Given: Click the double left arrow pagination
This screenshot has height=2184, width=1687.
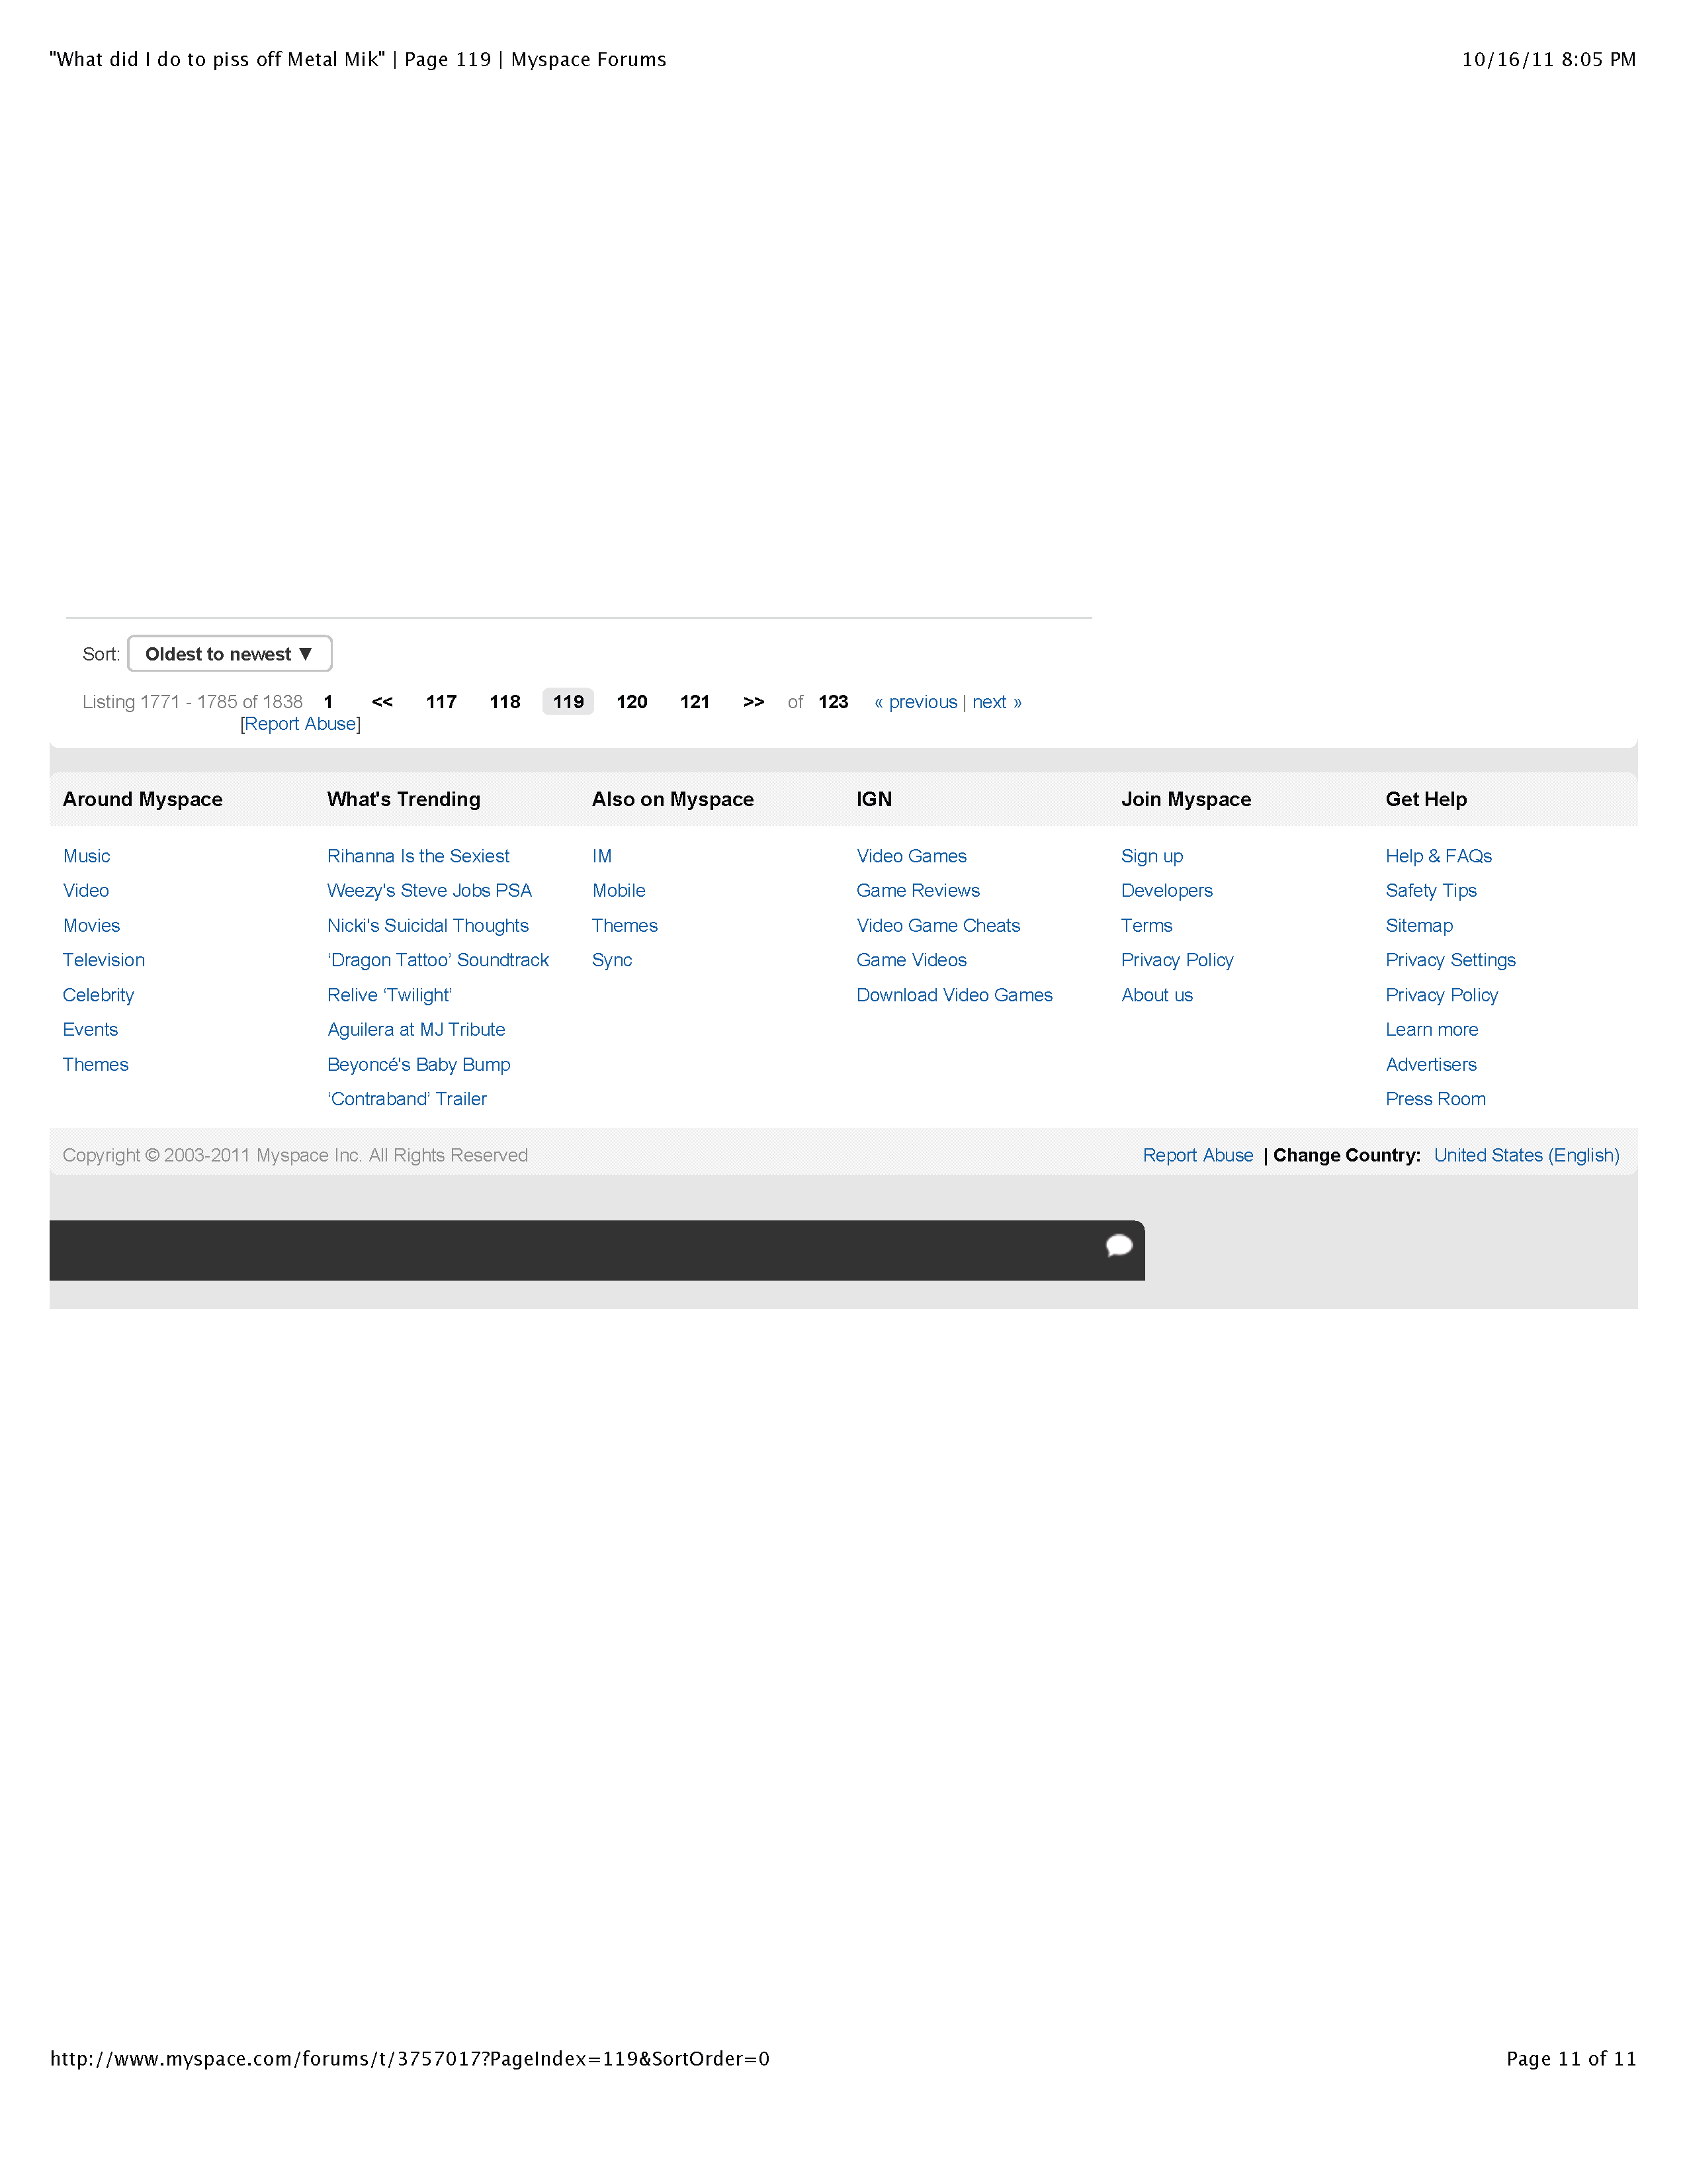Looking at the screenshot, I should 382,702.
